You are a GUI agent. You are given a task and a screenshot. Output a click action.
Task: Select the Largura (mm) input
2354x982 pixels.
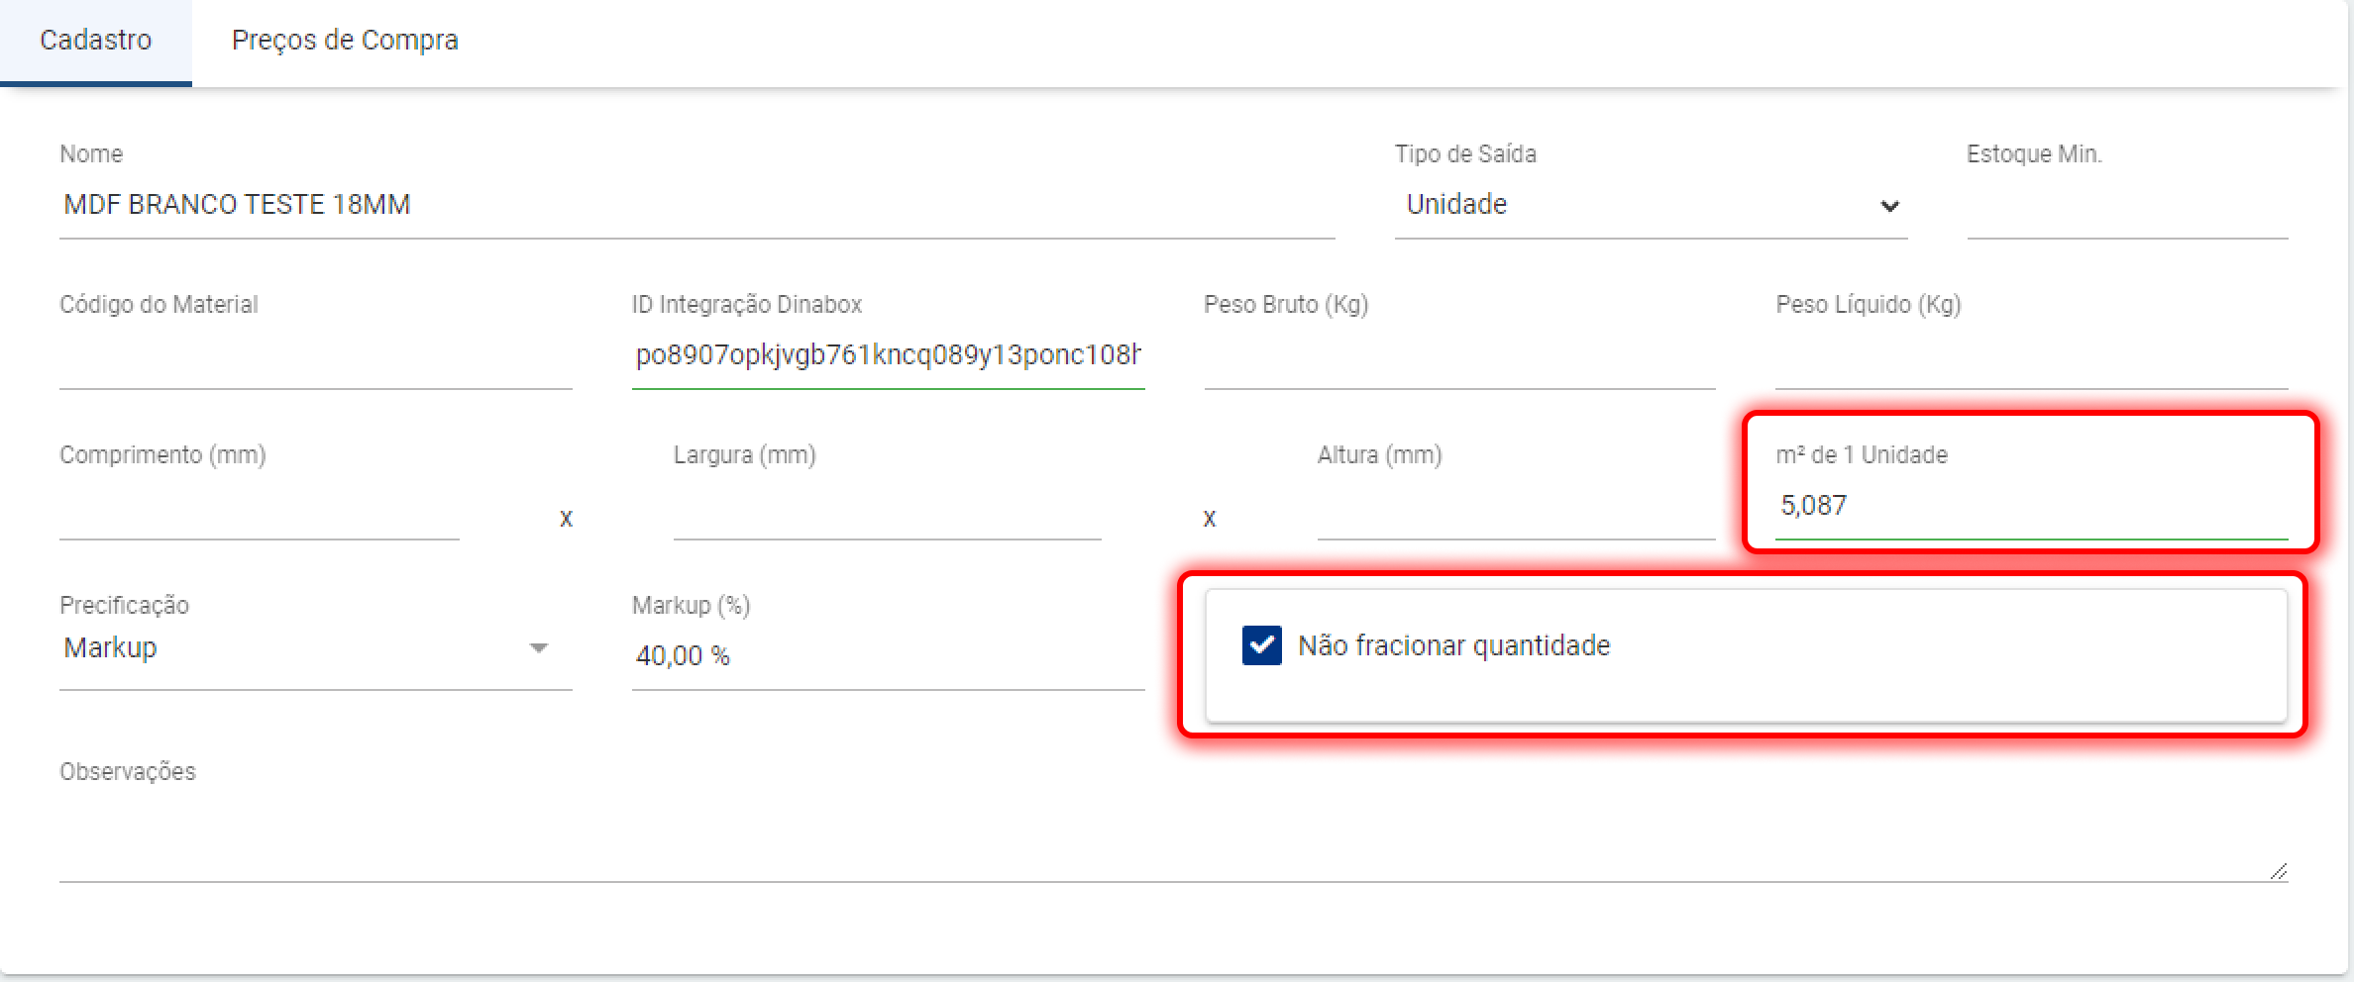tap(887, 509)
